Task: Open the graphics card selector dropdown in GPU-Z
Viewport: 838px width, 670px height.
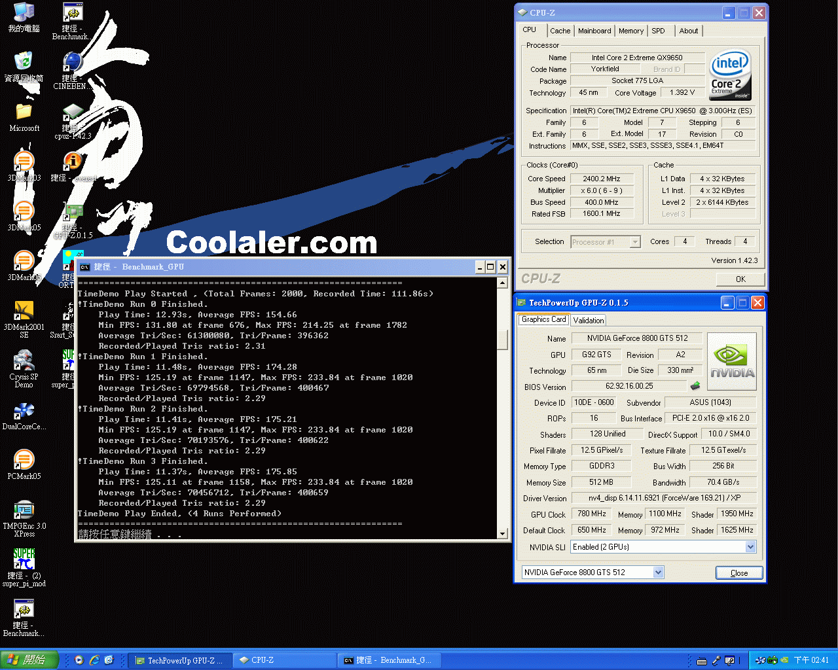Action: [659, 573]
